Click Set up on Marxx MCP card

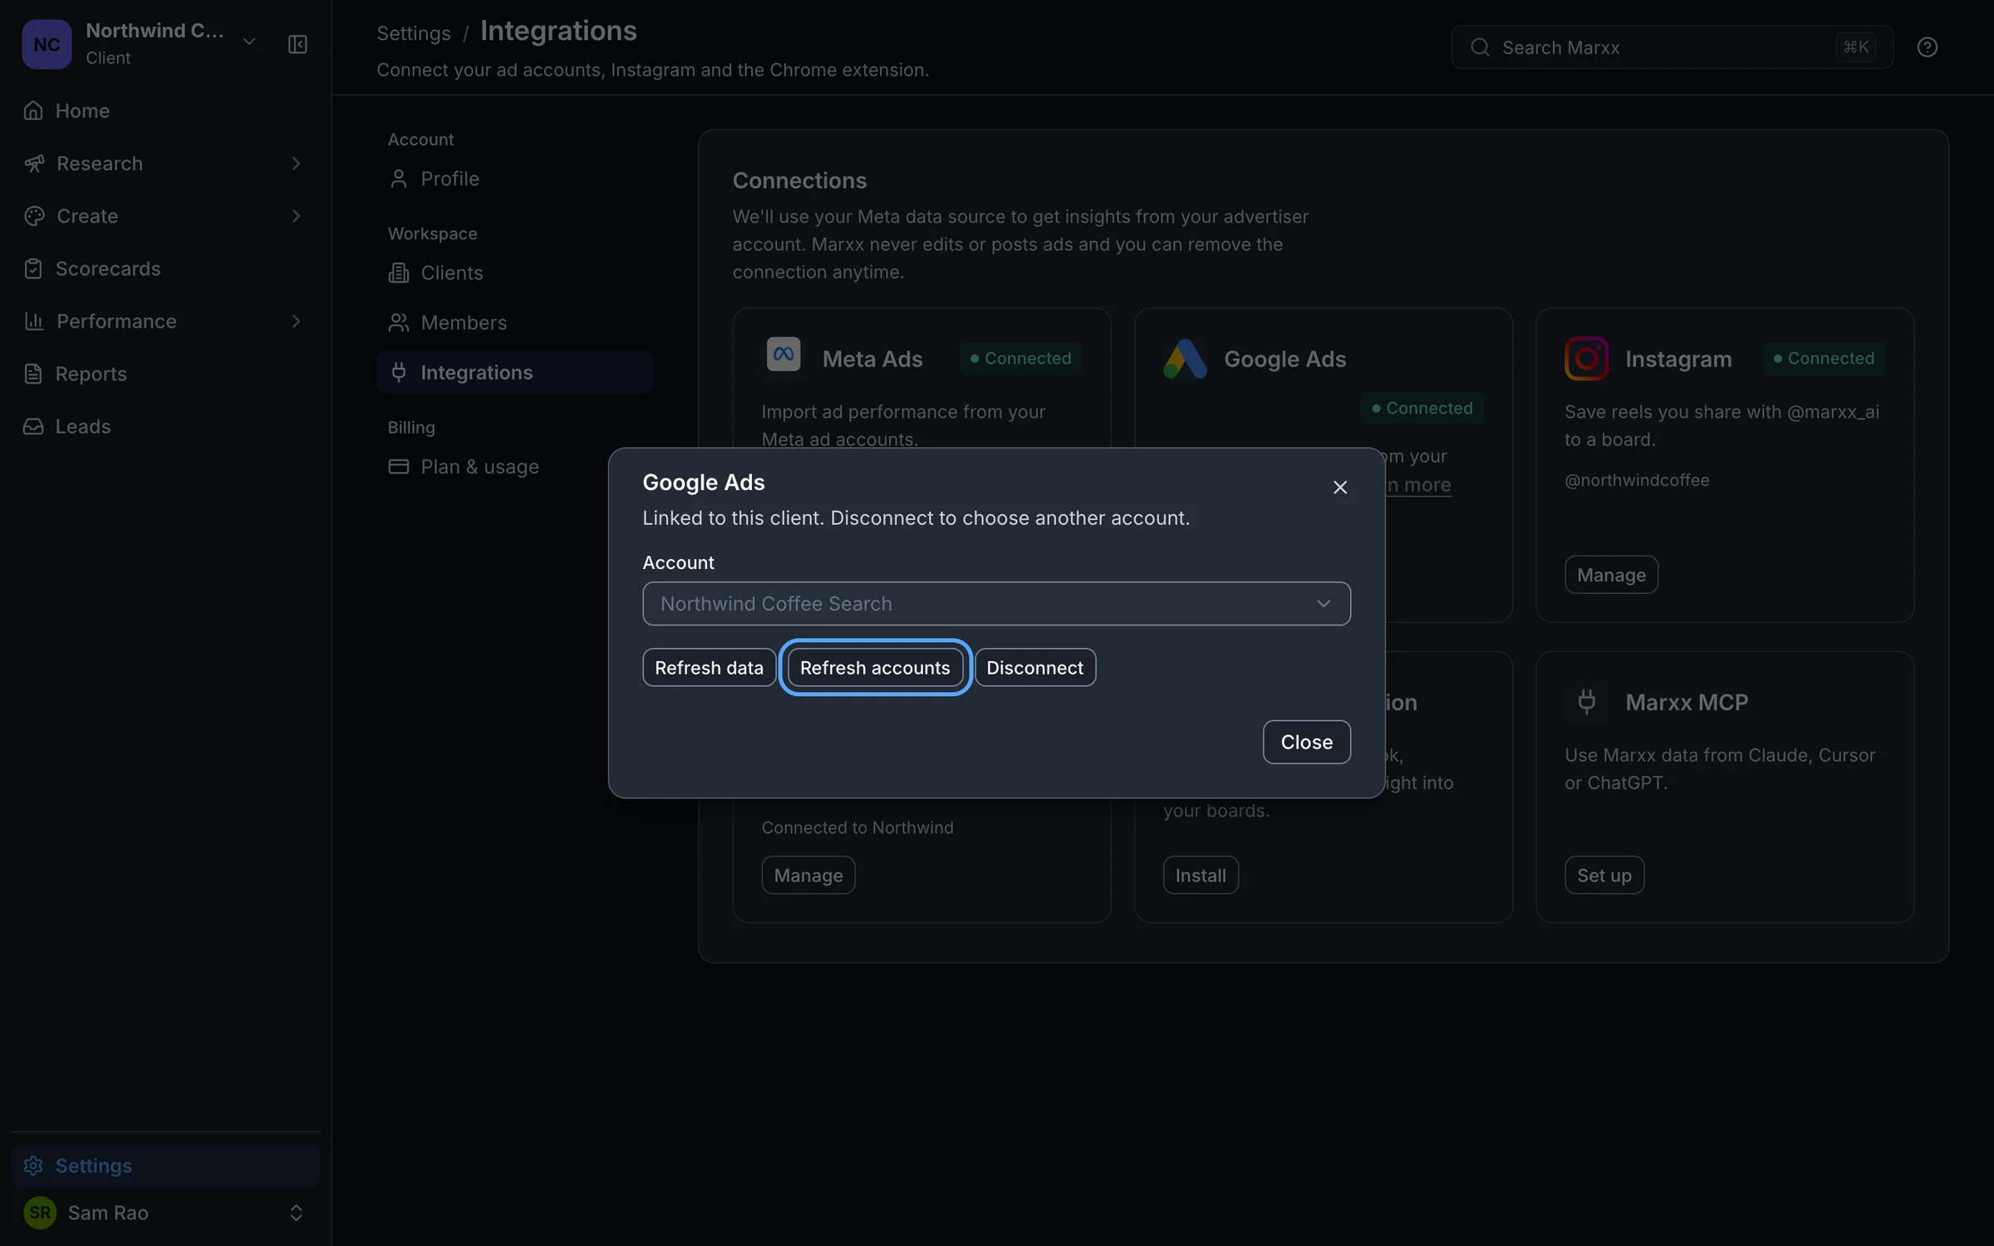point(1604,875)
